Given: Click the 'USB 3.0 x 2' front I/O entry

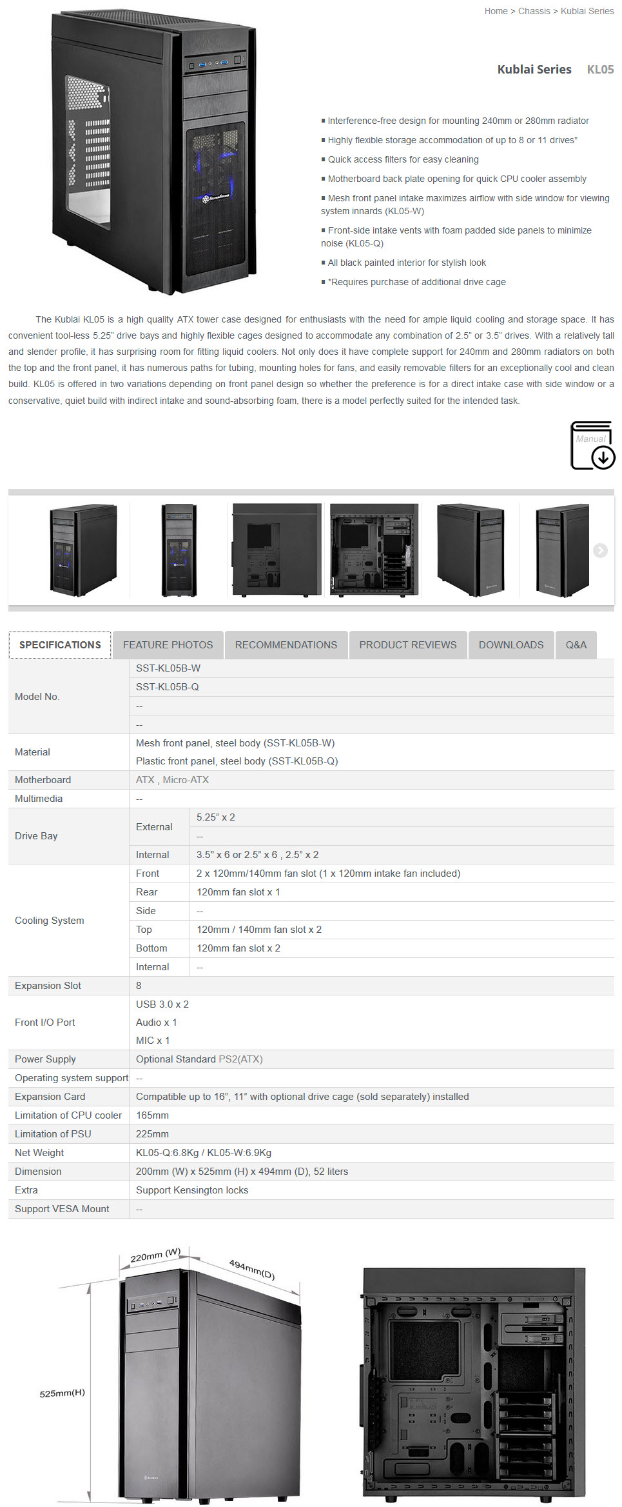Looking at the screenshot, I should pos(162,1004).
